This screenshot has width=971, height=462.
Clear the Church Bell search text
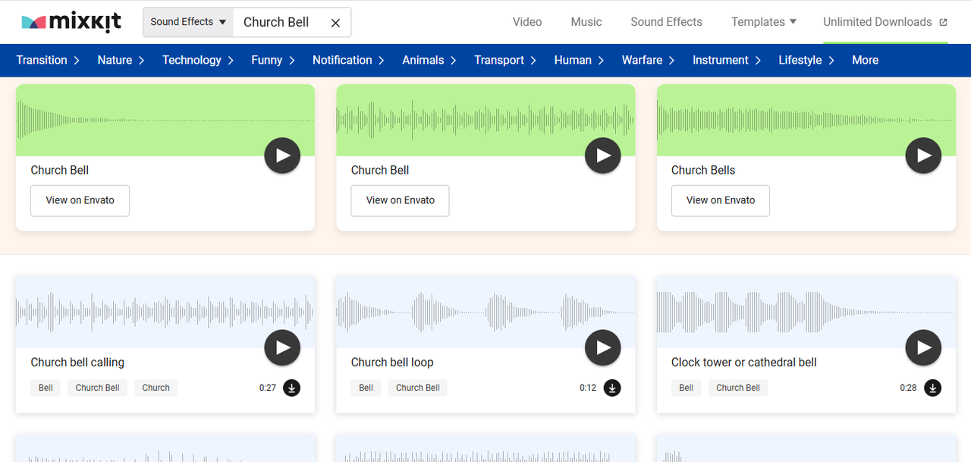pyautogui.click(x=335, y=23)
